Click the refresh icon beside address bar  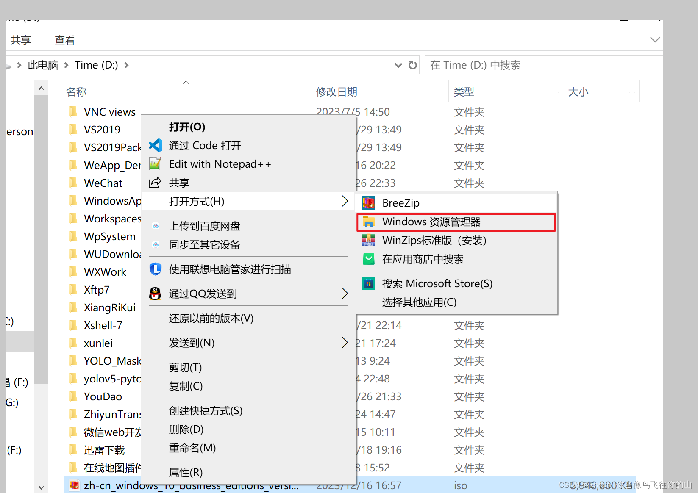click(413, 65)
